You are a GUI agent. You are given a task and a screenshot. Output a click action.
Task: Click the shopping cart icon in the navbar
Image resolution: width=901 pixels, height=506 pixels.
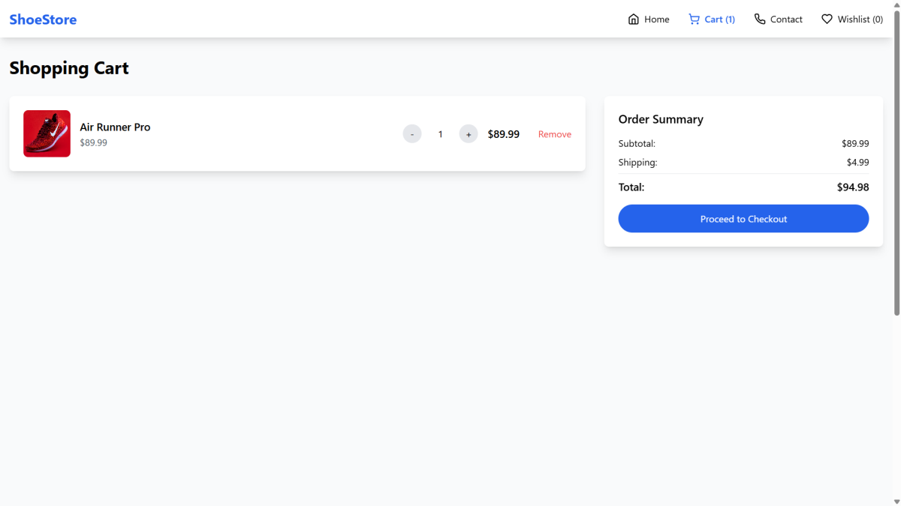click(694, 19)
